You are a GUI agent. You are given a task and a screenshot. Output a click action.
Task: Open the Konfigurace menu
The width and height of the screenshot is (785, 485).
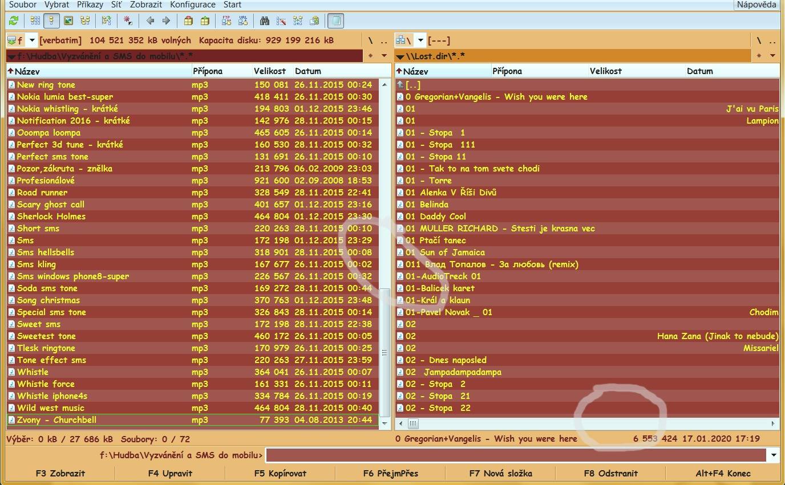point(193,5)
